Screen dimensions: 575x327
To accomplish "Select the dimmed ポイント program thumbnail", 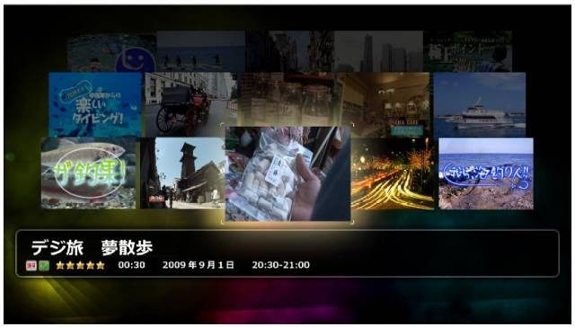I will tap(468, 51).
